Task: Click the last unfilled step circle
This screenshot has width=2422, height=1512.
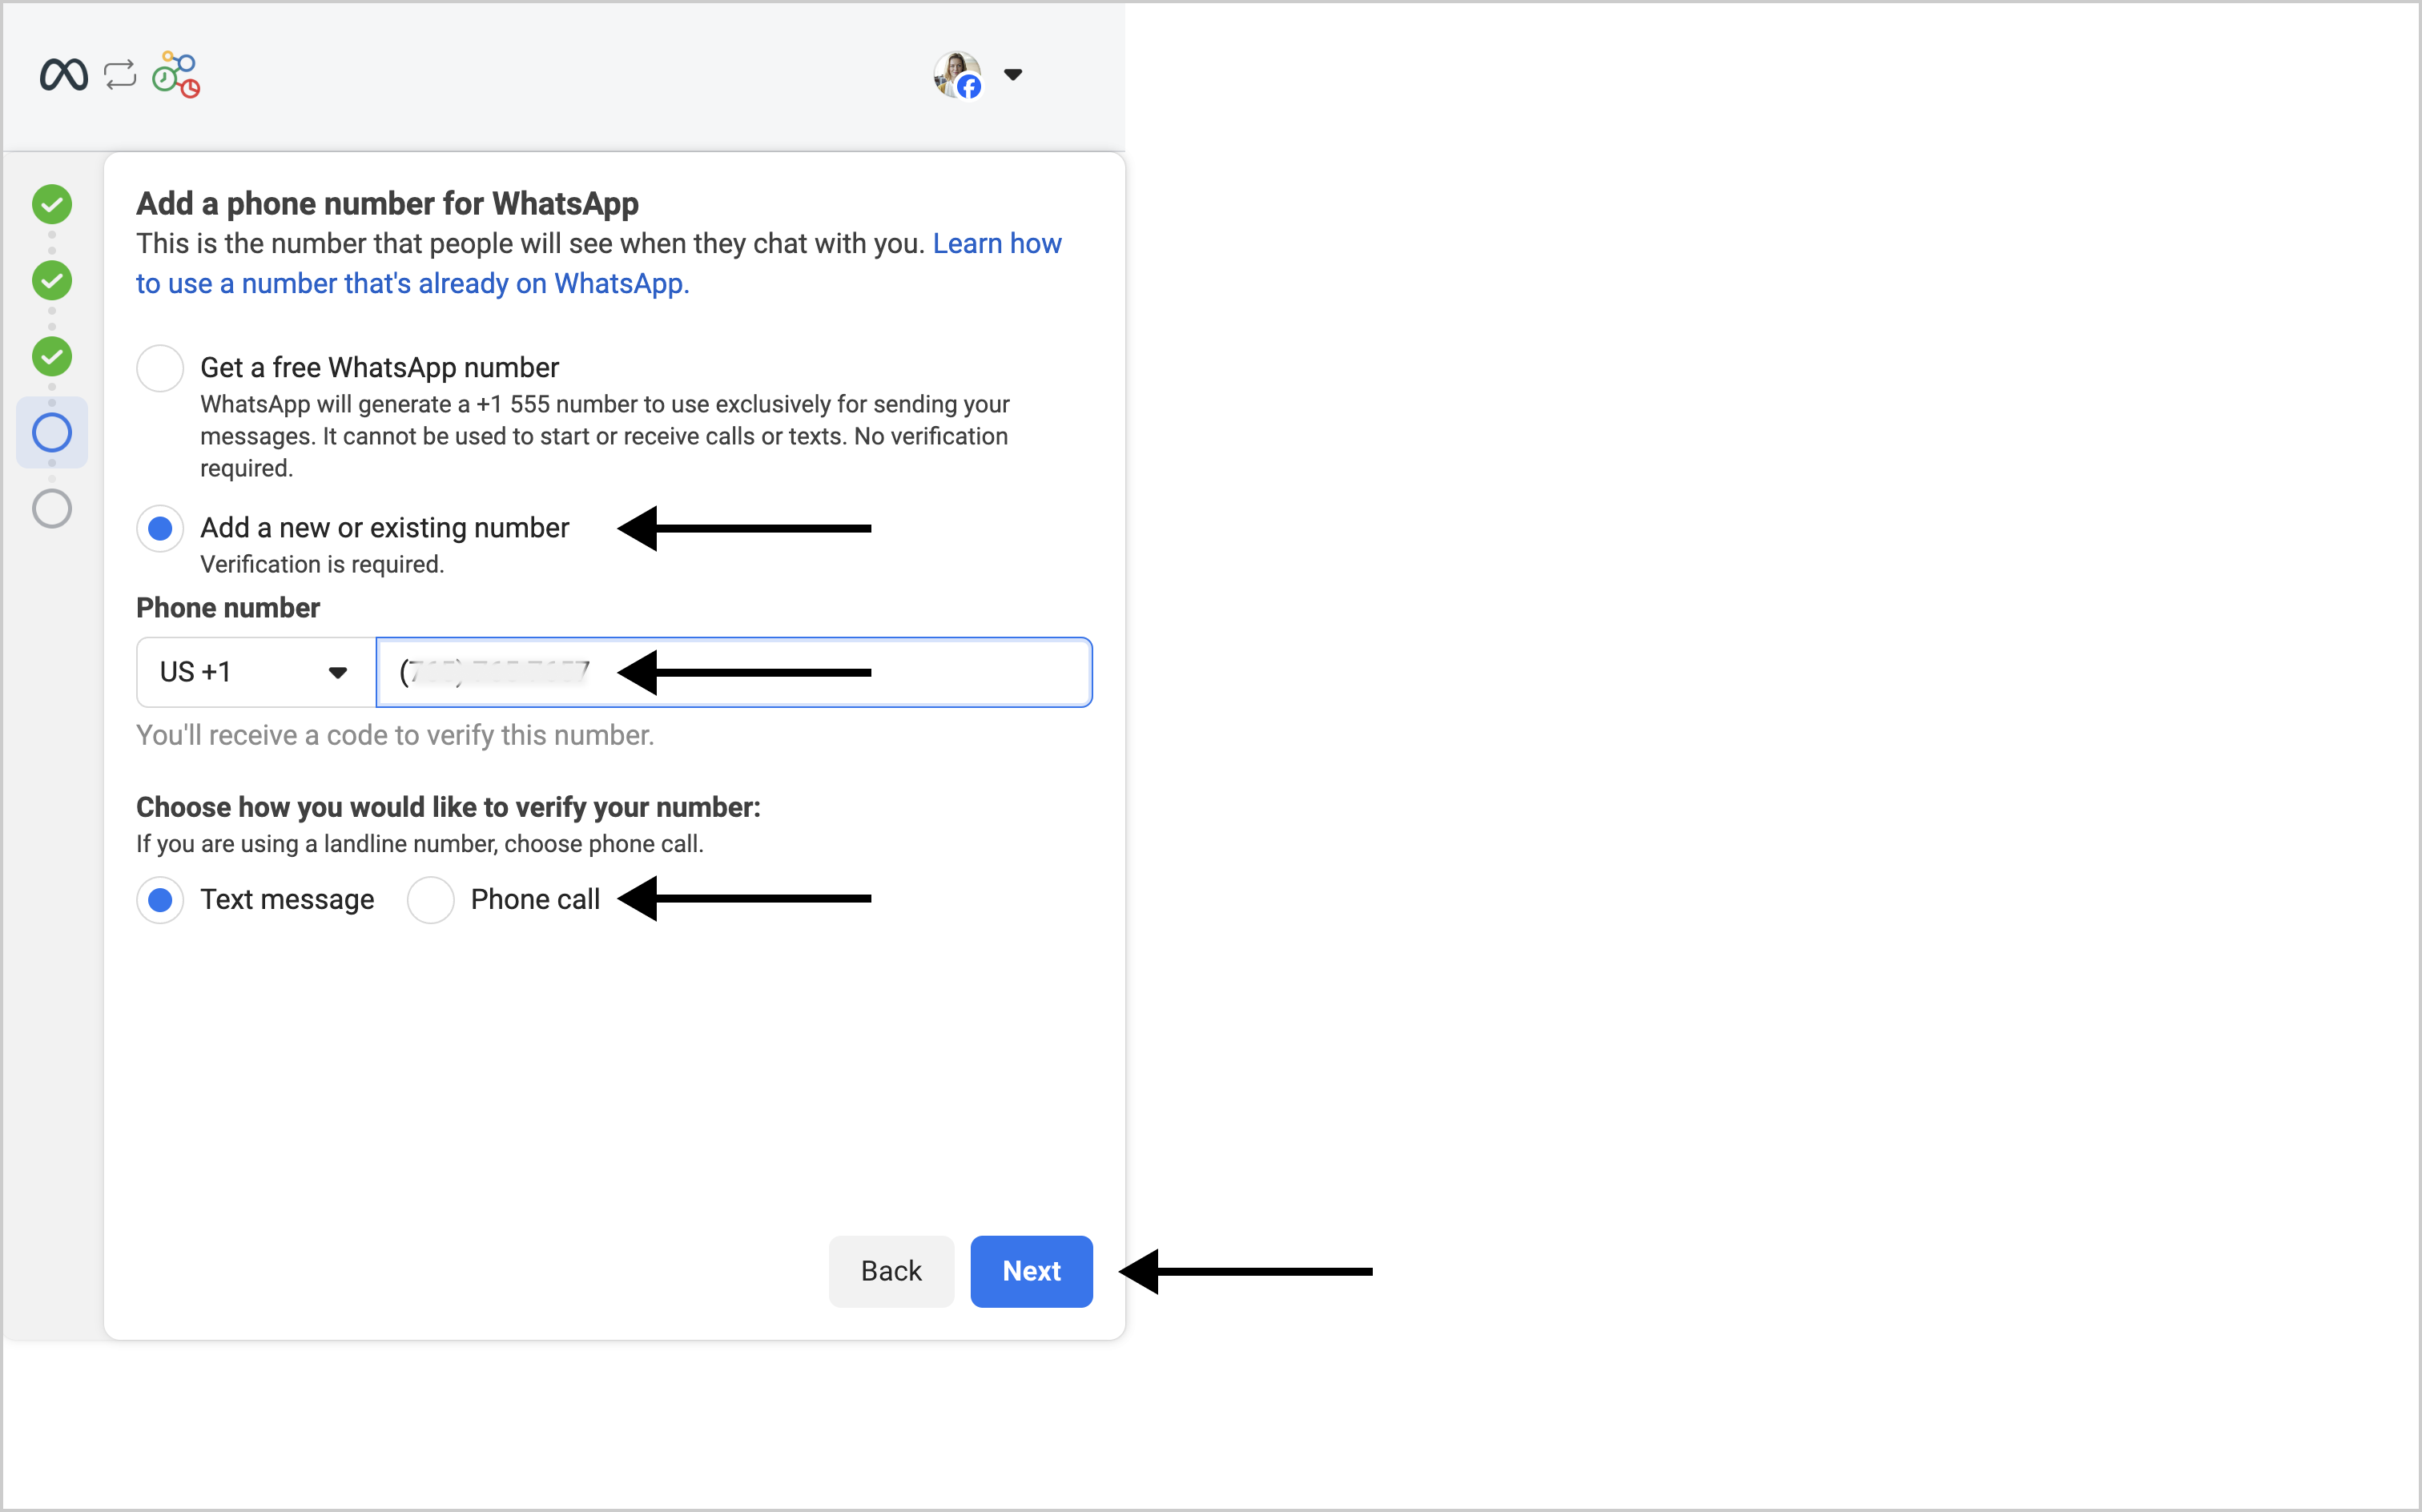Action: (x=52, y=509)
